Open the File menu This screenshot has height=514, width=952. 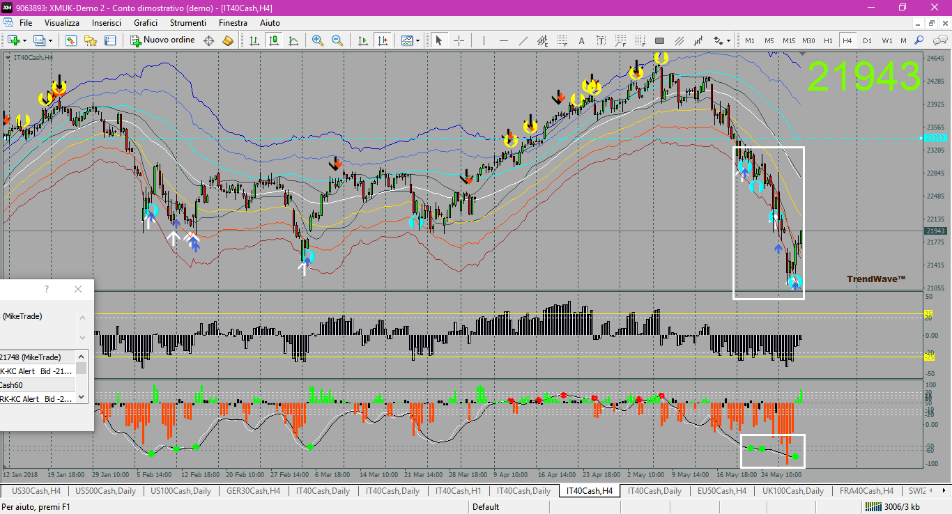click(x=26, y=23)
